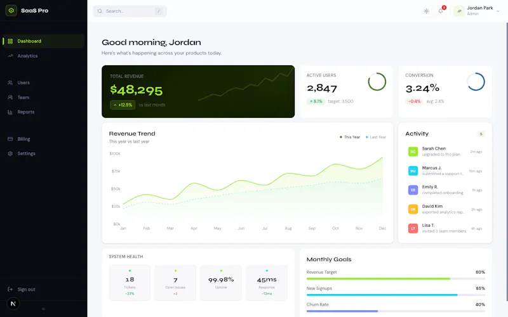Click the search magnifier icon

pyautogui.click(x=100, y=11)
